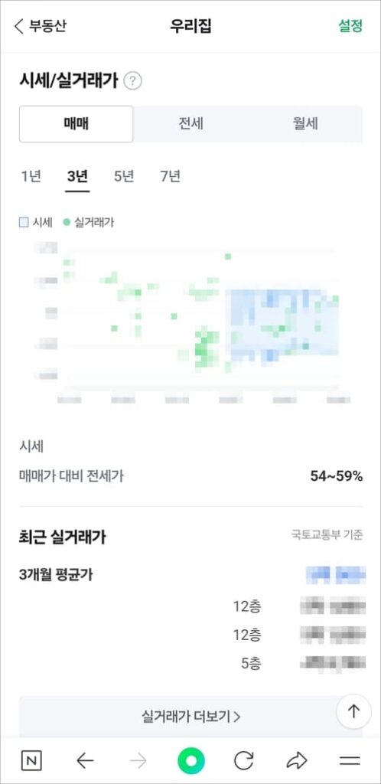Toggle the 시세 legend swatch
381x784 pixels.
click(24, 223)
